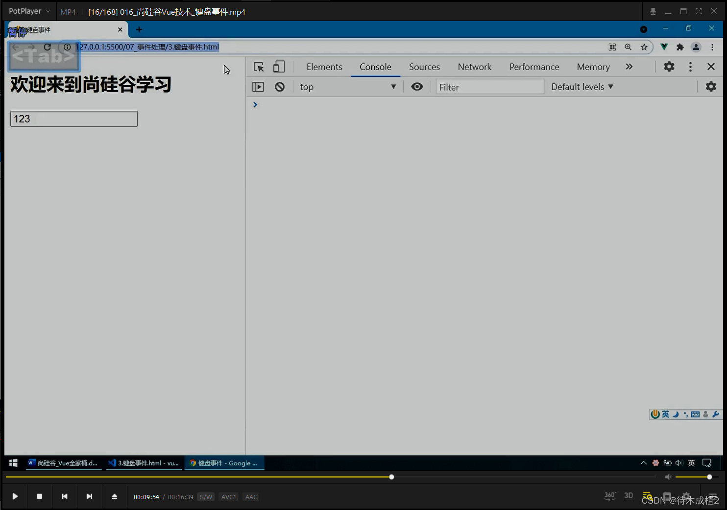Switch to the Elements tab

click(324, 67)
